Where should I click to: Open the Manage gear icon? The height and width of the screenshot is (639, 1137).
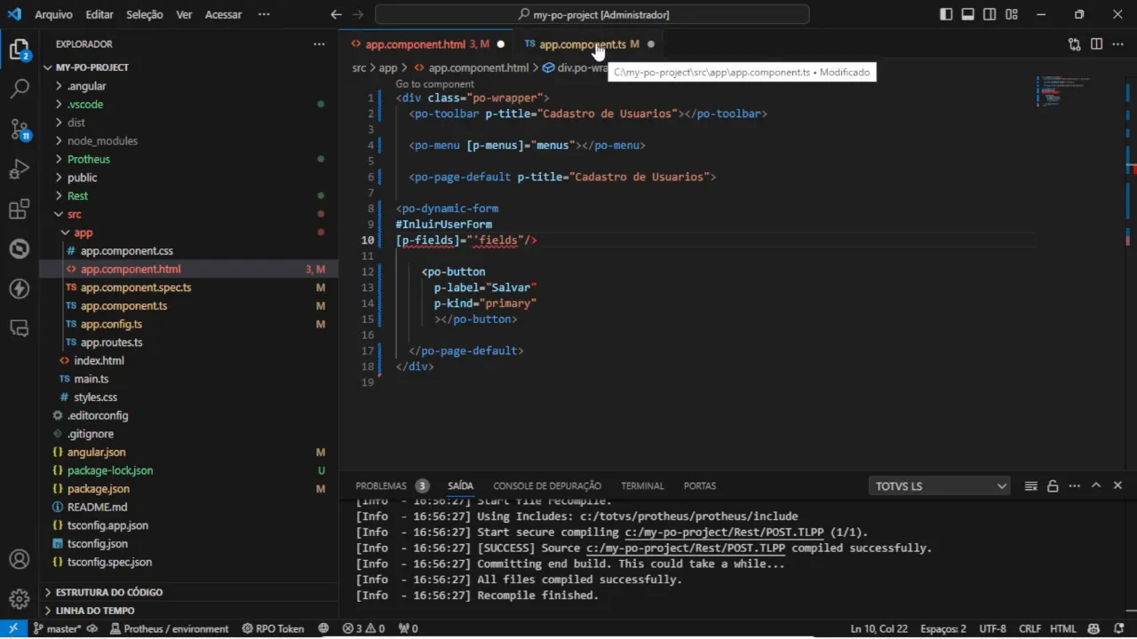[x=20, y=598]
